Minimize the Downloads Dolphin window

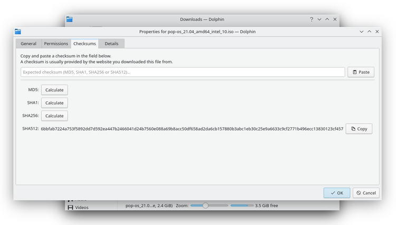point(319,19)
